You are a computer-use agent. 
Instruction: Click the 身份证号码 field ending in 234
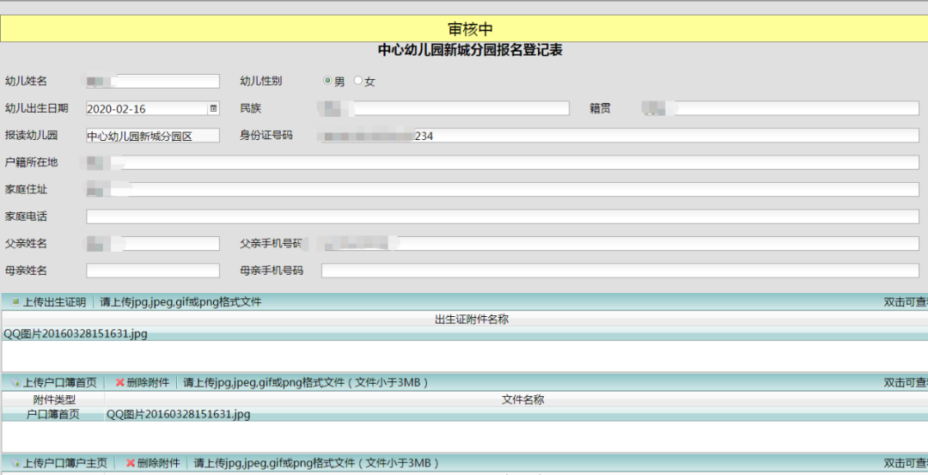coord(619,136)
